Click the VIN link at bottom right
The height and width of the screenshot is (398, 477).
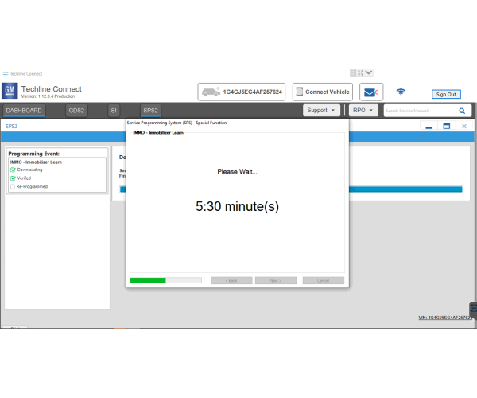coord(445,318)
